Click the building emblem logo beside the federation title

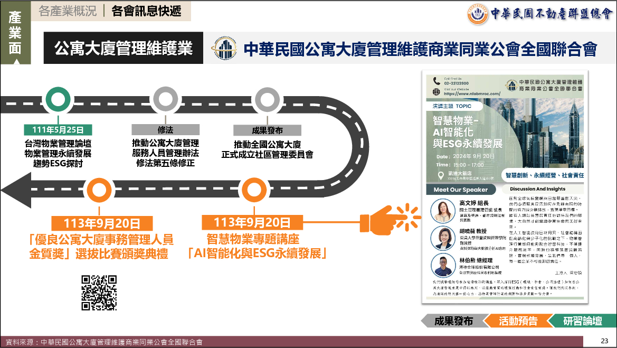pyautogui.click(x=225, y=49)
